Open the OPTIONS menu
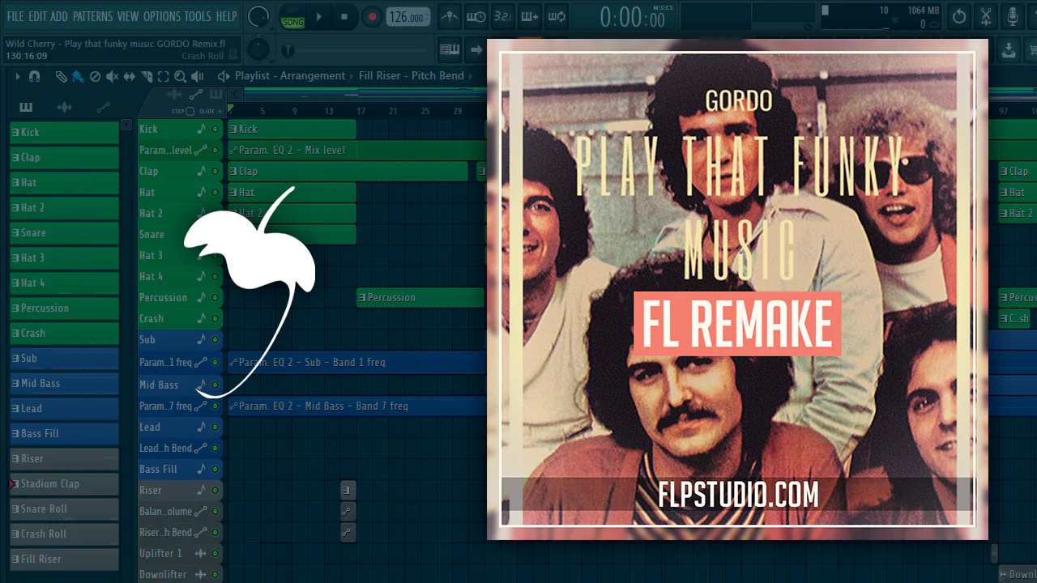 click(x=162, y=16)
